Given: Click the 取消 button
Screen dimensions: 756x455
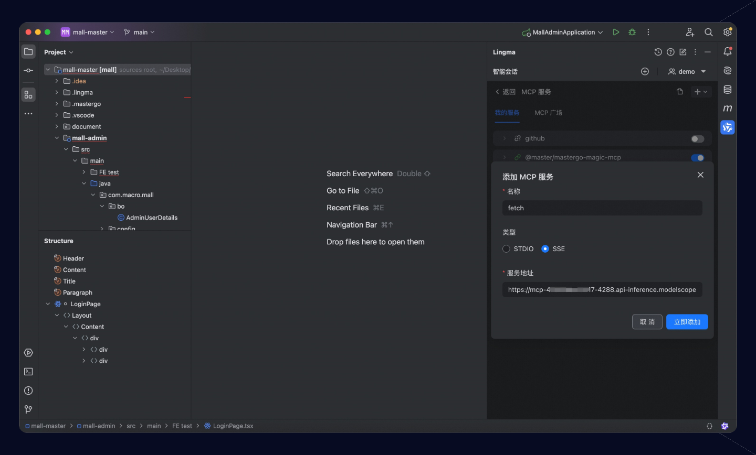Looking at the screenshot, I should click(647, 322).
